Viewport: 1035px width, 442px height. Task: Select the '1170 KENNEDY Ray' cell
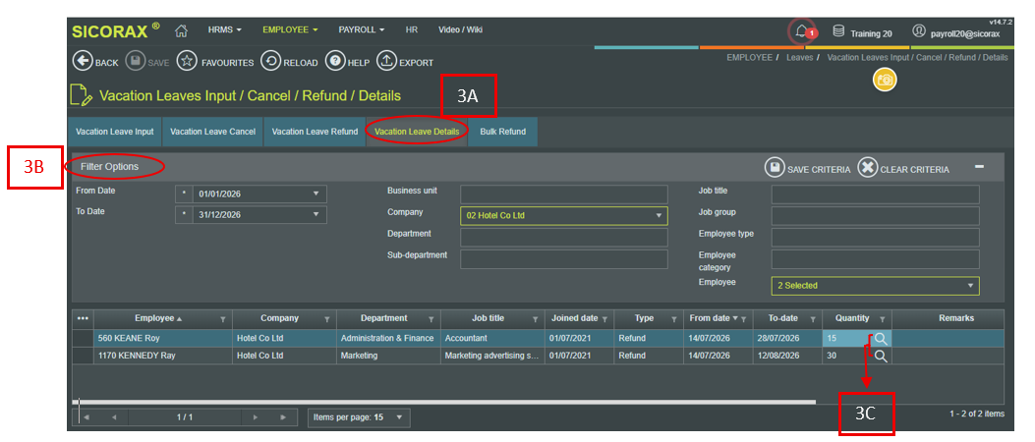click(163, 356)
